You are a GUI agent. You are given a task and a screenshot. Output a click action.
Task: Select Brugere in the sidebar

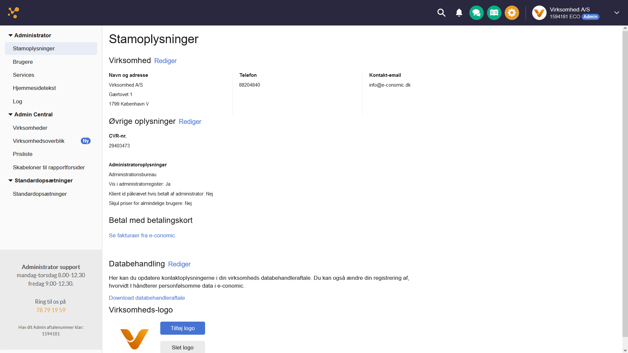point(23,62)
